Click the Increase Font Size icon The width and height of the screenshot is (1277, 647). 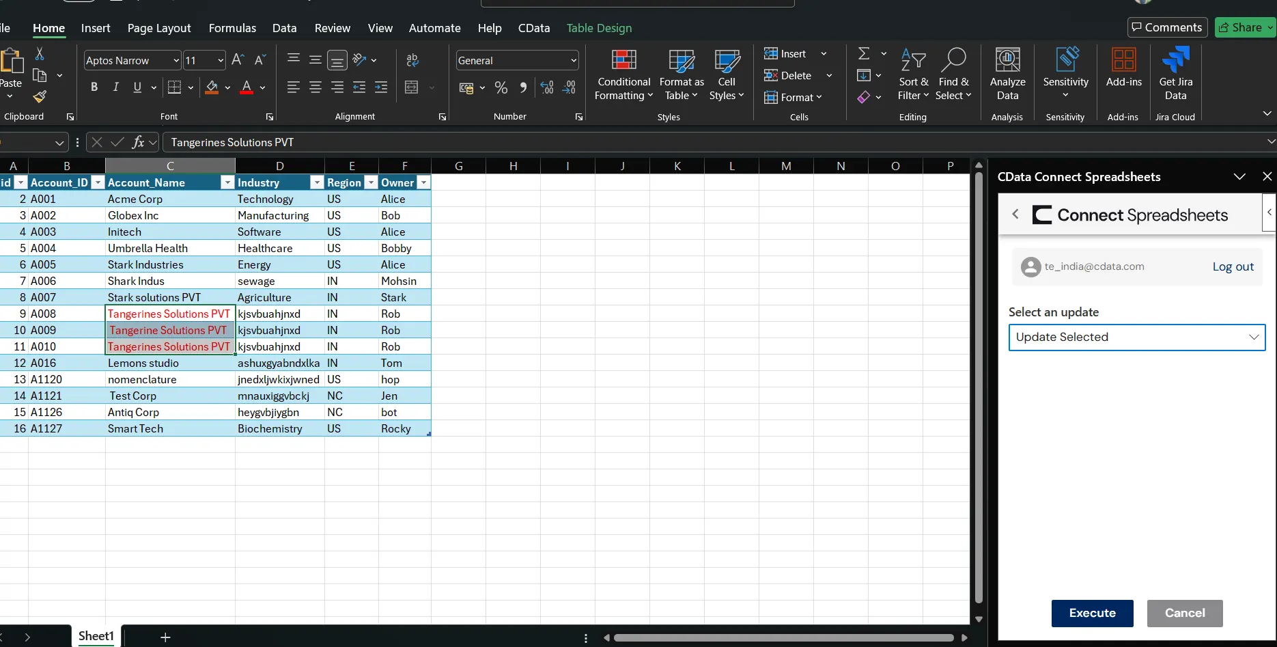[x=238, y=60]
